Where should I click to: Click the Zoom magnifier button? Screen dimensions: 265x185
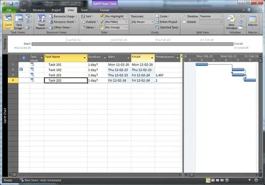(x=162, y=16)
